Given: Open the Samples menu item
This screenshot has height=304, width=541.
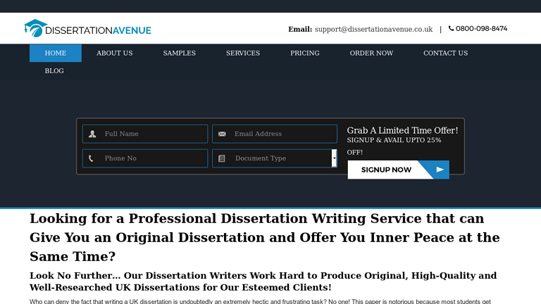Looking at the screenshot, I should pyautogui.click(x=179, y=53).
